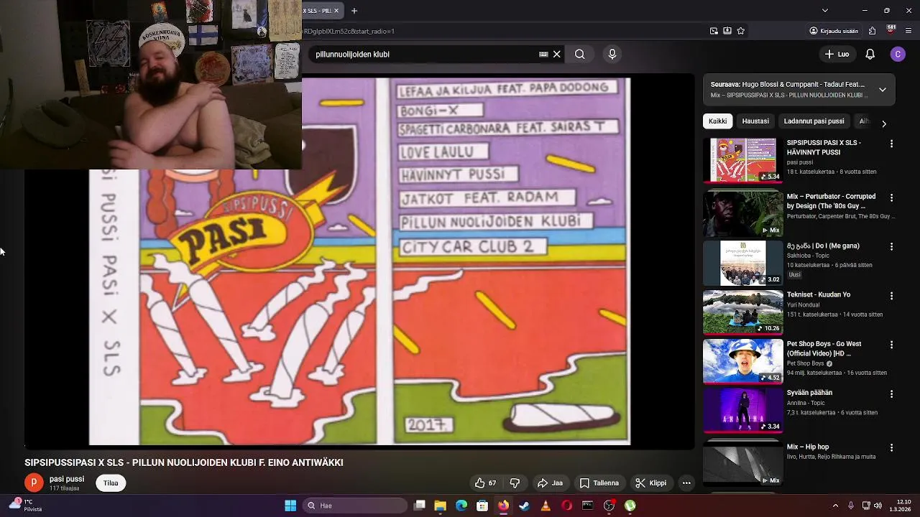Open options menu for Tekniset - Kuudan Yo
The width and height of the screenshot is (920, 517).
pos(891,296)
